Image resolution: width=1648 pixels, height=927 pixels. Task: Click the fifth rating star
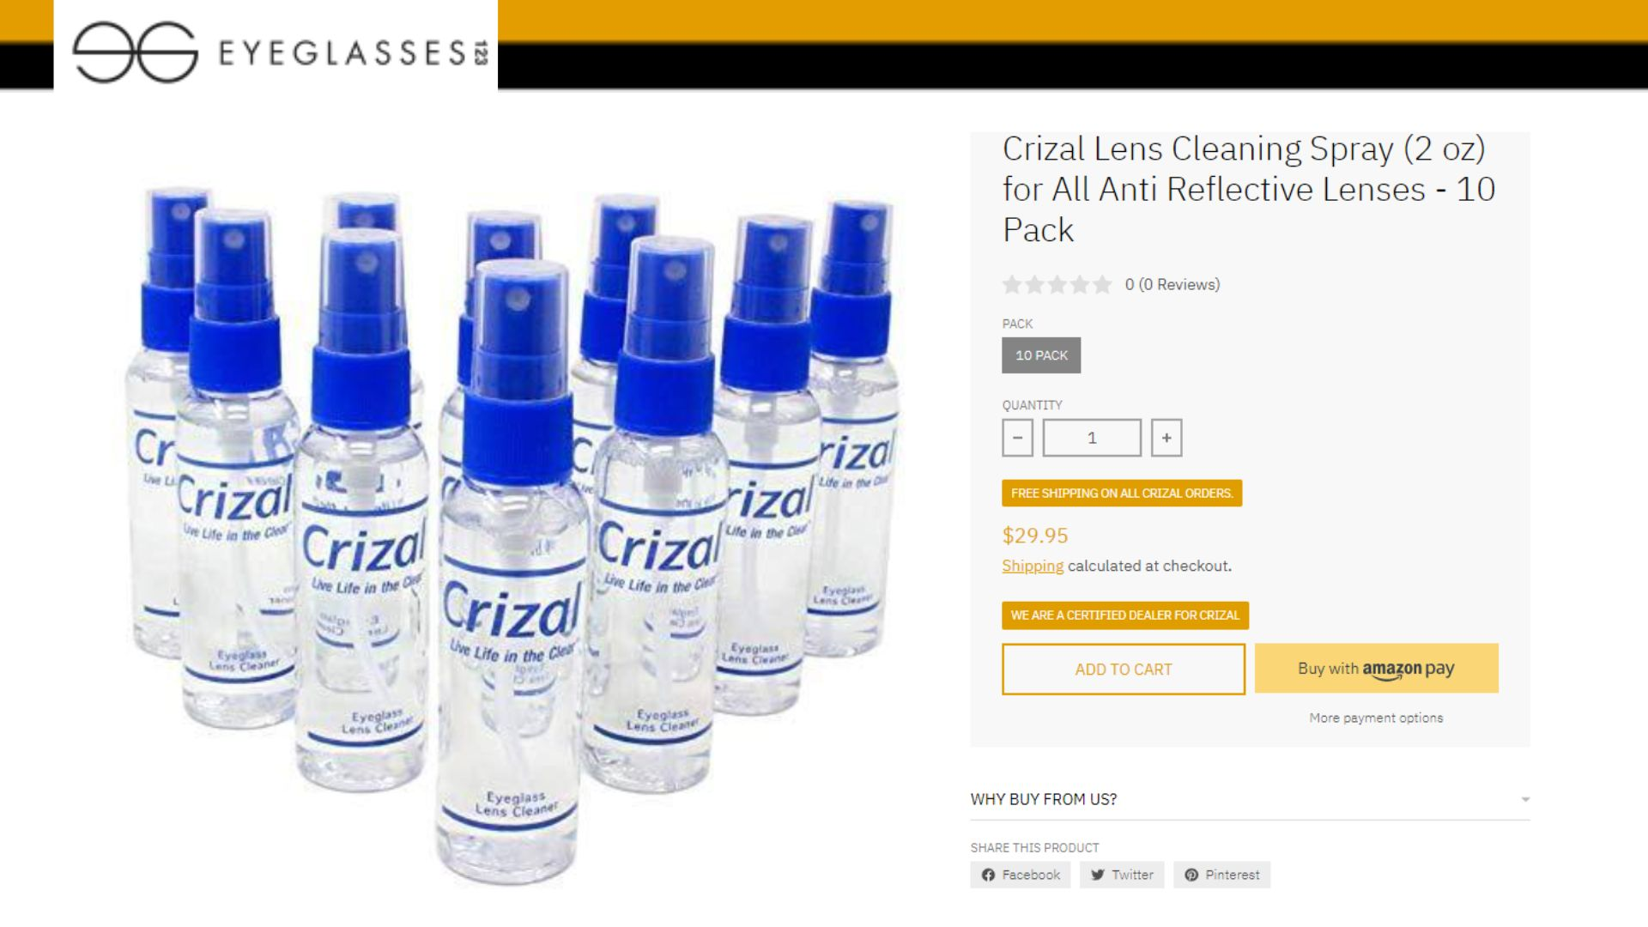pos(1101,284)
